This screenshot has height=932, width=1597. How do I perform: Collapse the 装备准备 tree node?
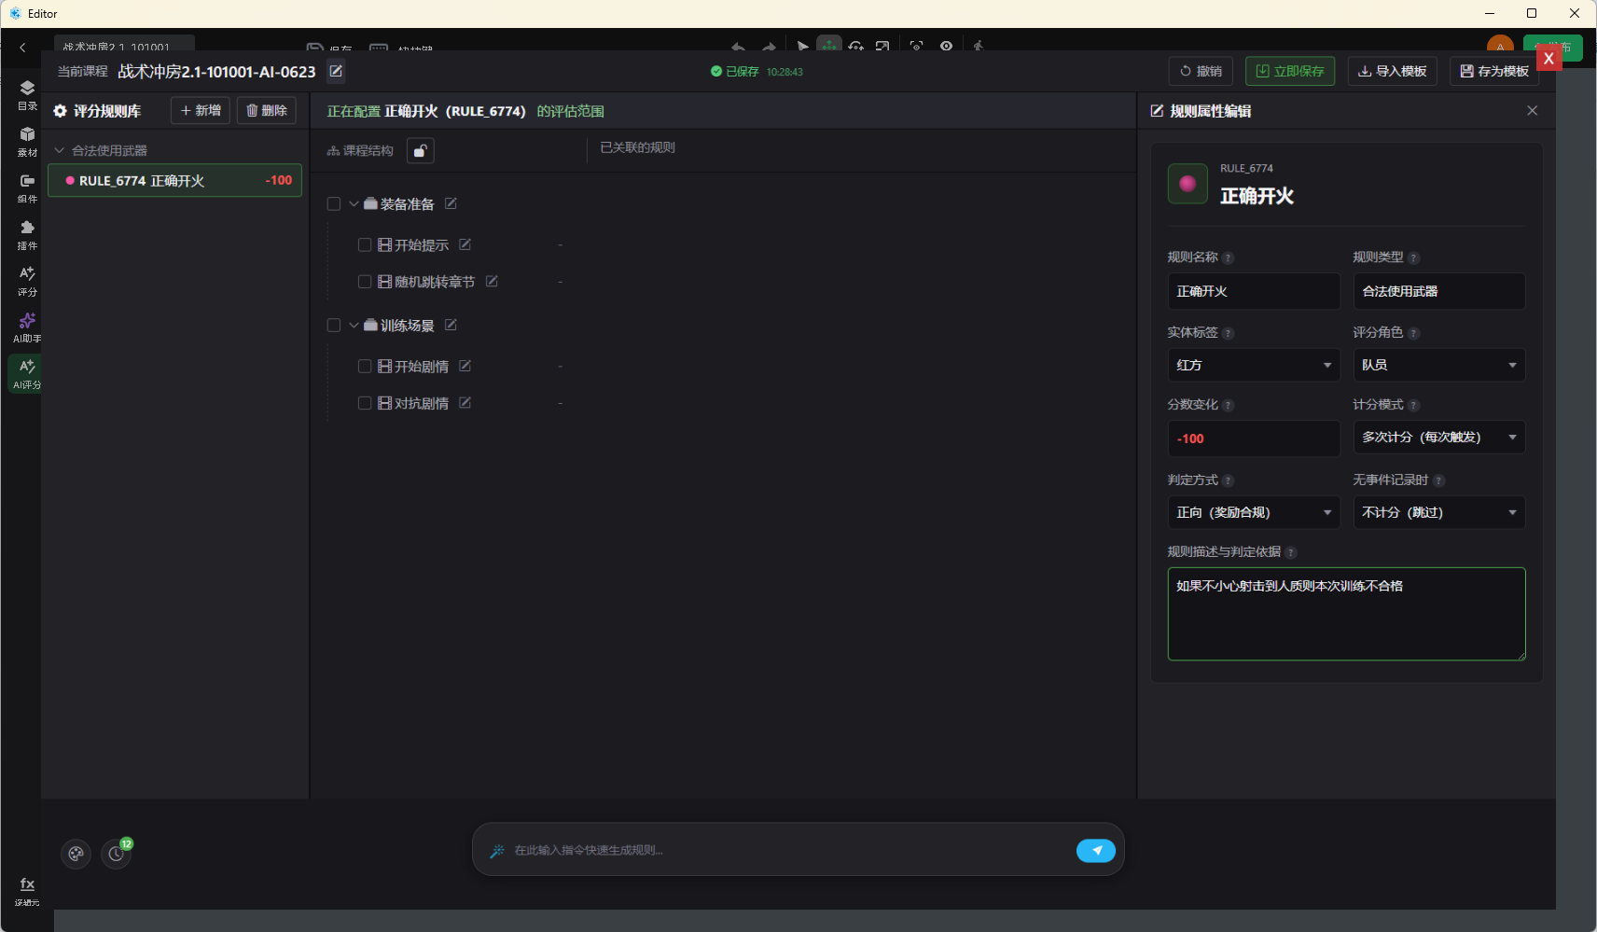(x=354, y=203)
